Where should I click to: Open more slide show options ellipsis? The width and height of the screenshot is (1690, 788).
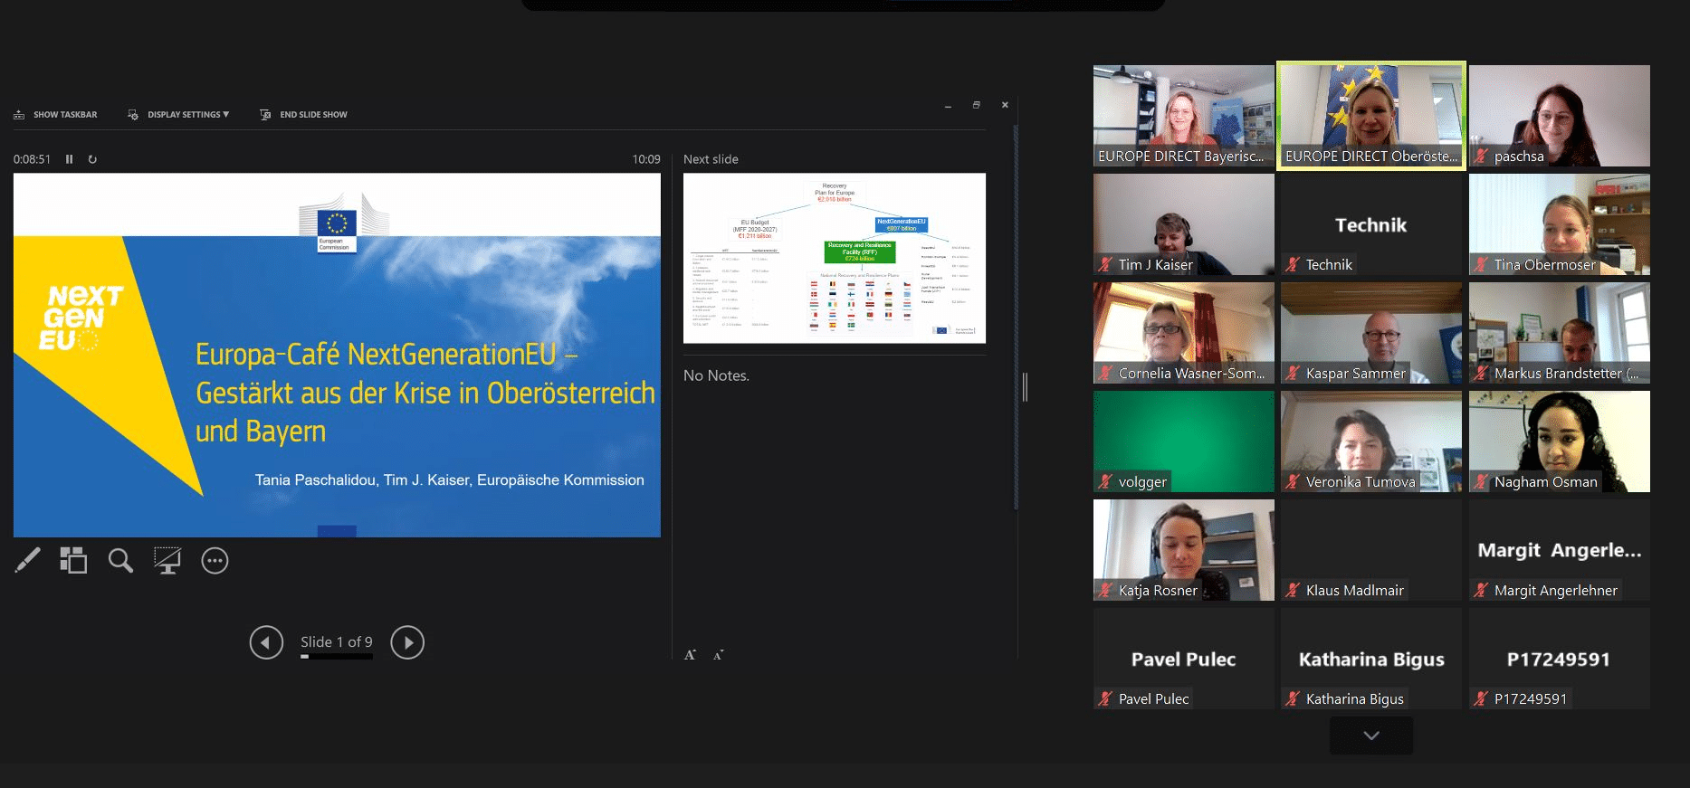(x=215, y=561)
